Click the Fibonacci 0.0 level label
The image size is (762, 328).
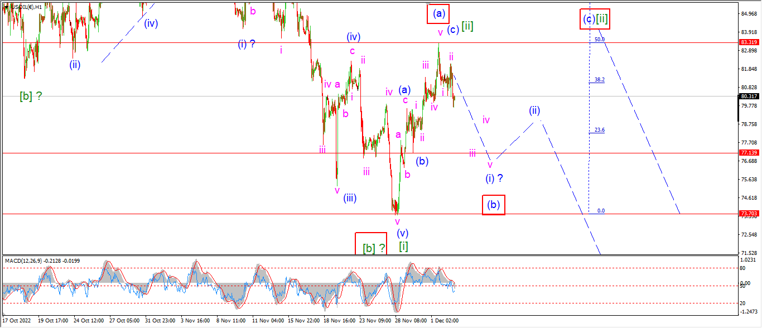point(601,211)
